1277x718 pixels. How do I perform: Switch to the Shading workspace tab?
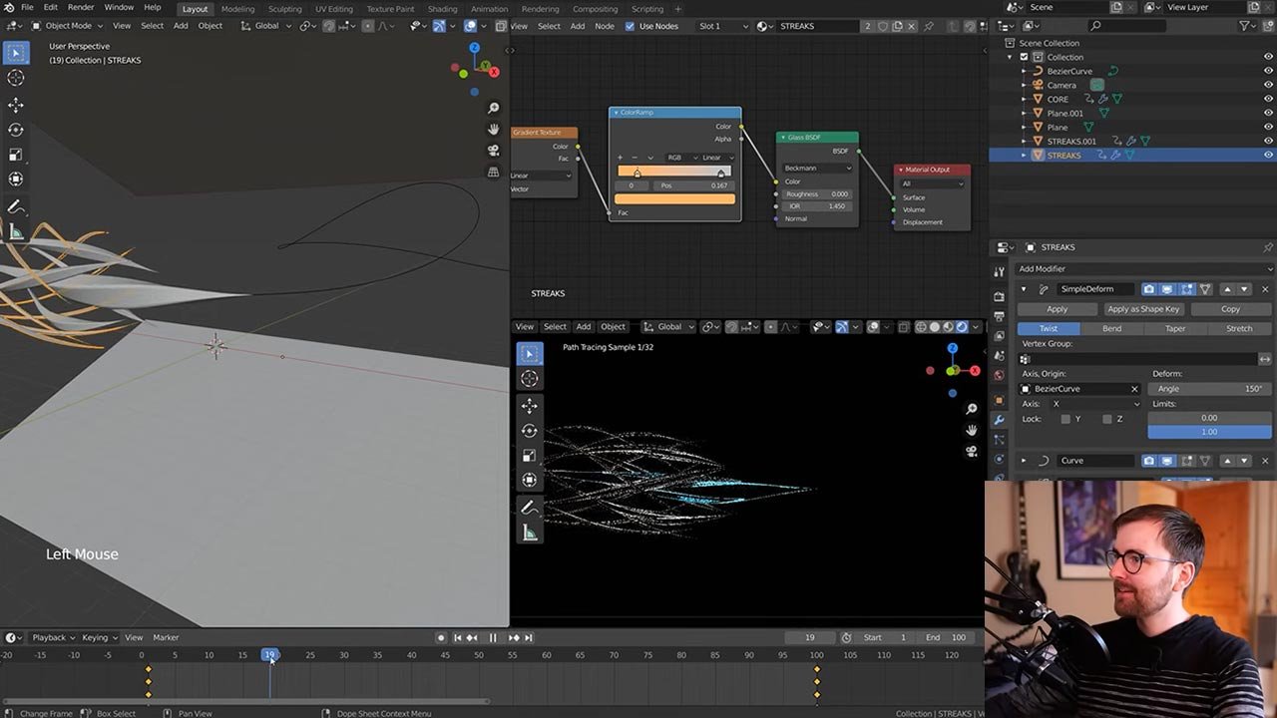point(442,9)
